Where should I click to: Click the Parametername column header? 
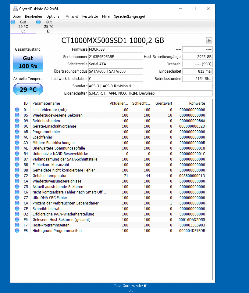[x=69, y=103]
